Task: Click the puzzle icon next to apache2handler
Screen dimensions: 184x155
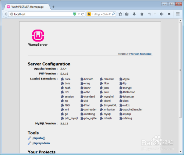Action: tap(121, 109)
